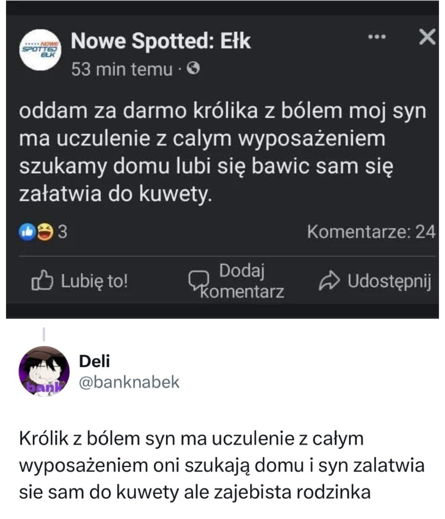Viewport: 445px width, 519px height.
Task: Click the blue thumbs-up reaction icon
Action: click(x=27, y=232)
